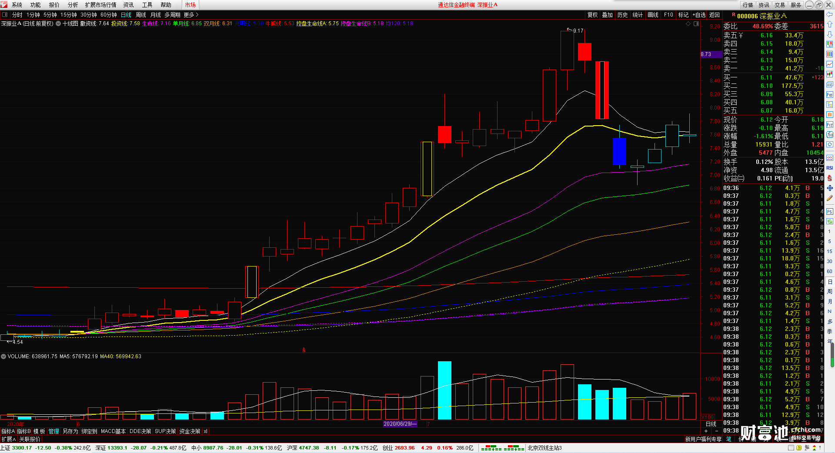Click the red S icon in sidebar
Image resolution: width=835 pixels, height=453 pixels.
coord(829,178)
